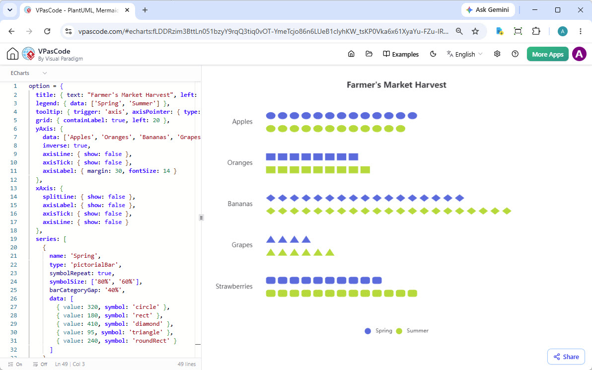Click the VPasCode logo icon

point(28,54)
